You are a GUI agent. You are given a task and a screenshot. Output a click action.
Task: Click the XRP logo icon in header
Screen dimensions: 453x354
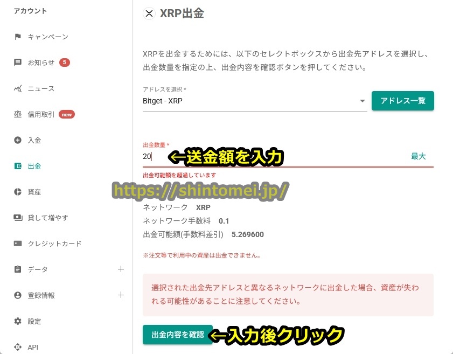tap(149, 13)
